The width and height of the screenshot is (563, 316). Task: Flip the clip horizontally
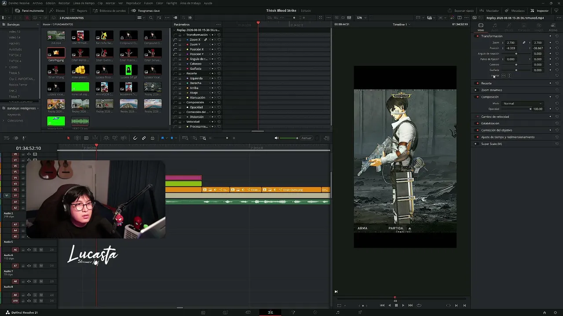504,75
